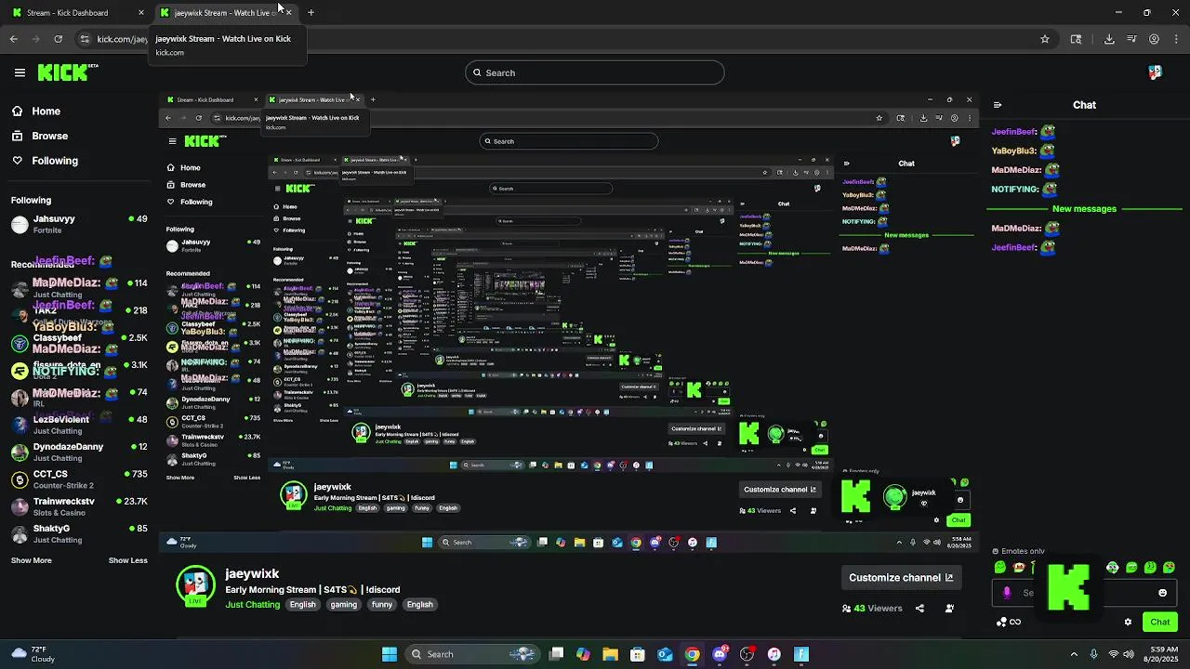View site information icon in the address bar
Image resolution: width=1190 pixels, height=669 pixels.
85,39
